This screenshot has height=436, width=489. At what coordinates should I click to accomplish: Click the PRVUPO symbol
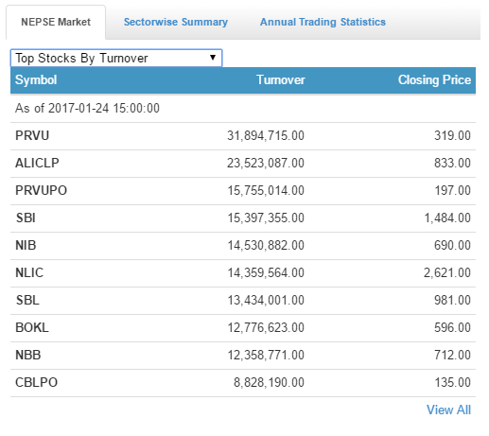pos(42,190)
